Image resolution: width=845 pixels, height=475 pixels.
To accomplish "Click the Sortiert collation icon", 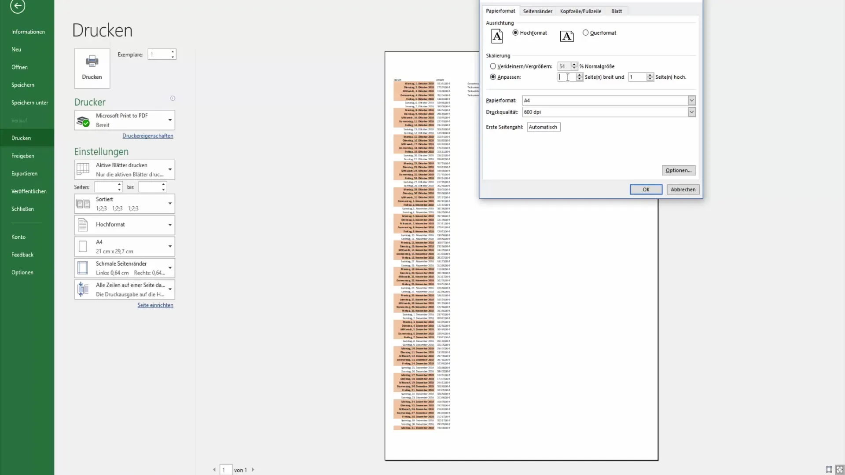I will tap(83, 204).
